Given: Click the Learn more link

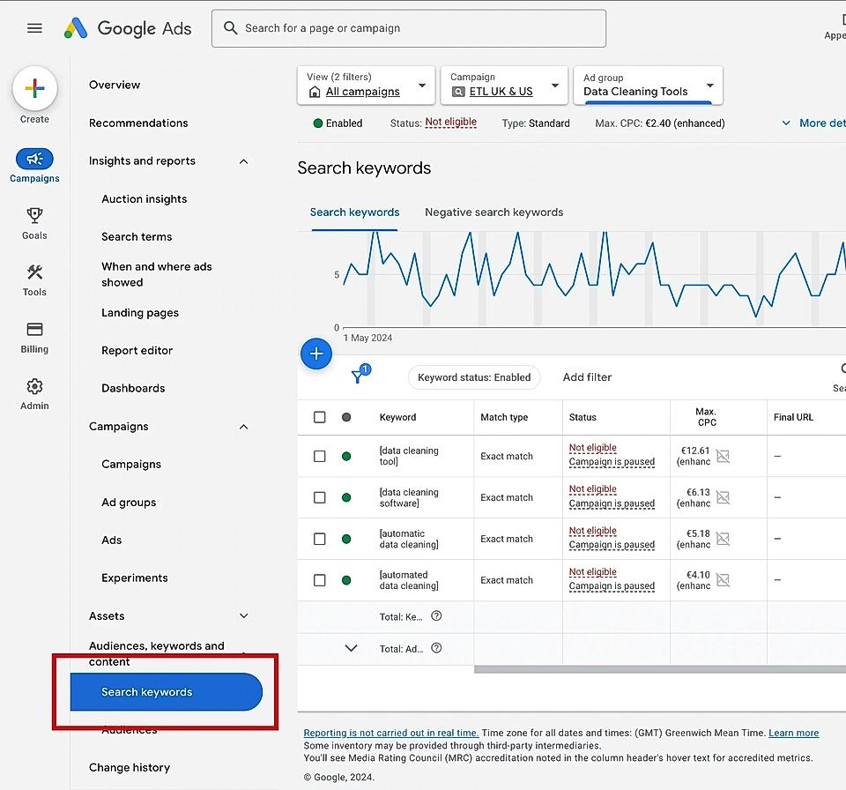Looking at the screenshot, I should (x=792, y=733).
